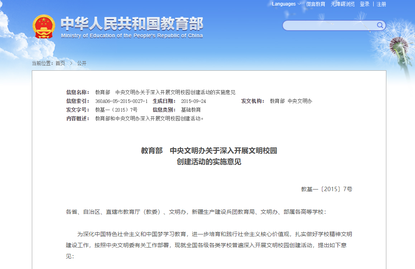Go to 首页 in the breadcrumb
Viewport: 415px width, 269px height.
[60, 63]
